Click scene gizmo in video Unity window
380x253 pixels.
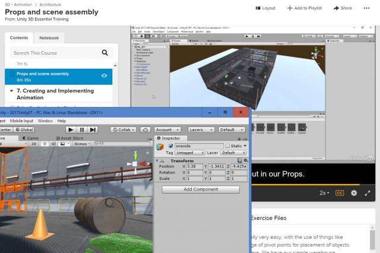pos(316,53)
